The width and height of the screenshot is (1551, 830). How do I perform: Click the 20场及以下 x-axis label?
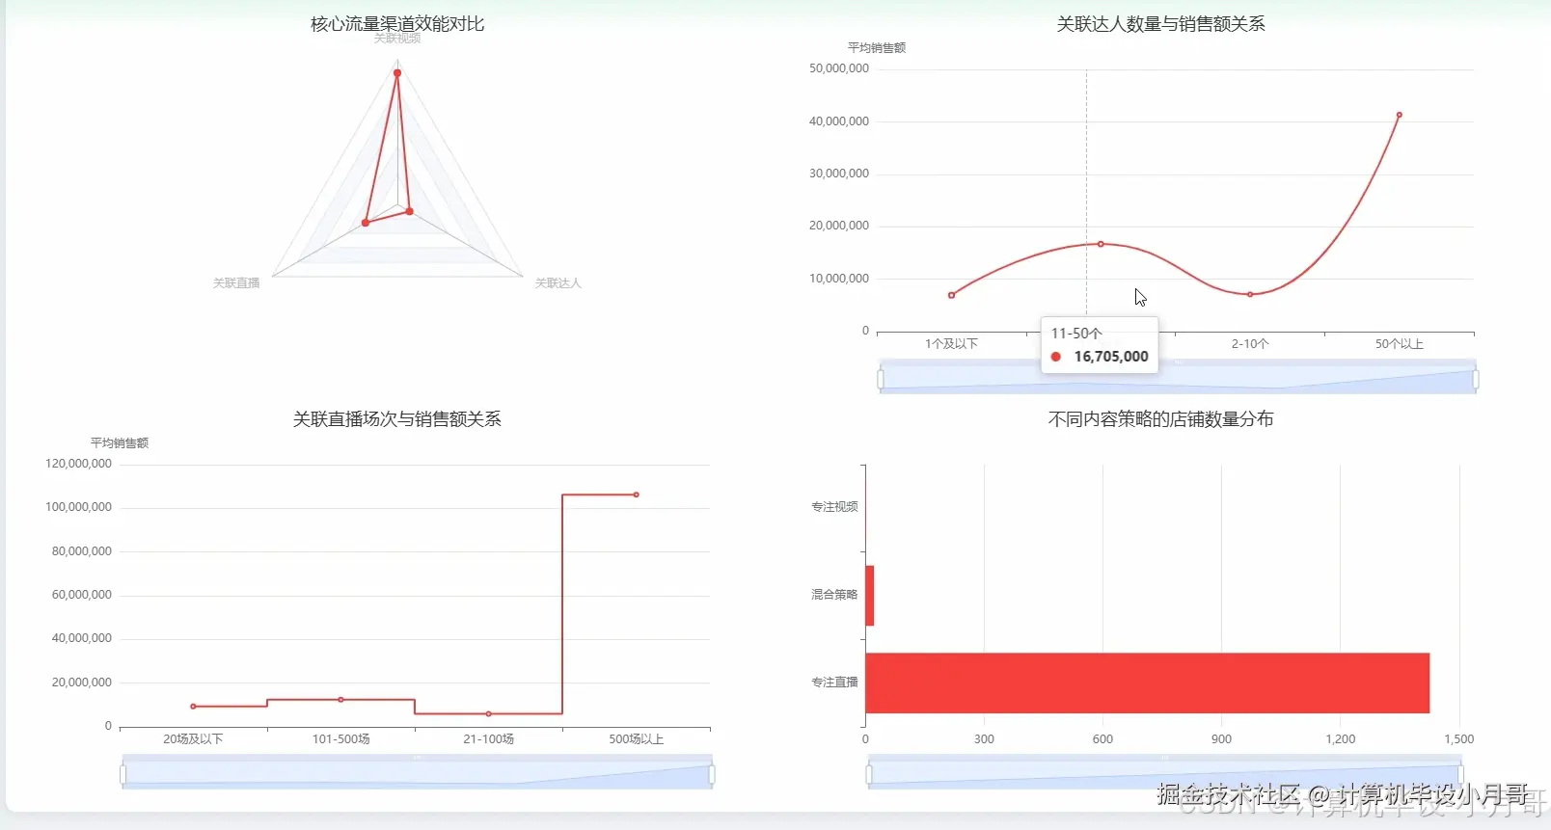(193, 739)
